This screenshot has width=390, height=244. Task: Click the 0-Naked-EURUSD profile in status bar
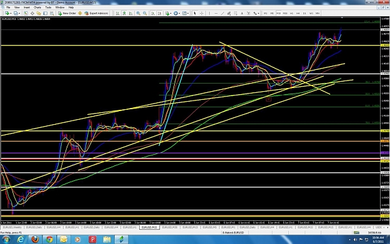tap(233, 233)
